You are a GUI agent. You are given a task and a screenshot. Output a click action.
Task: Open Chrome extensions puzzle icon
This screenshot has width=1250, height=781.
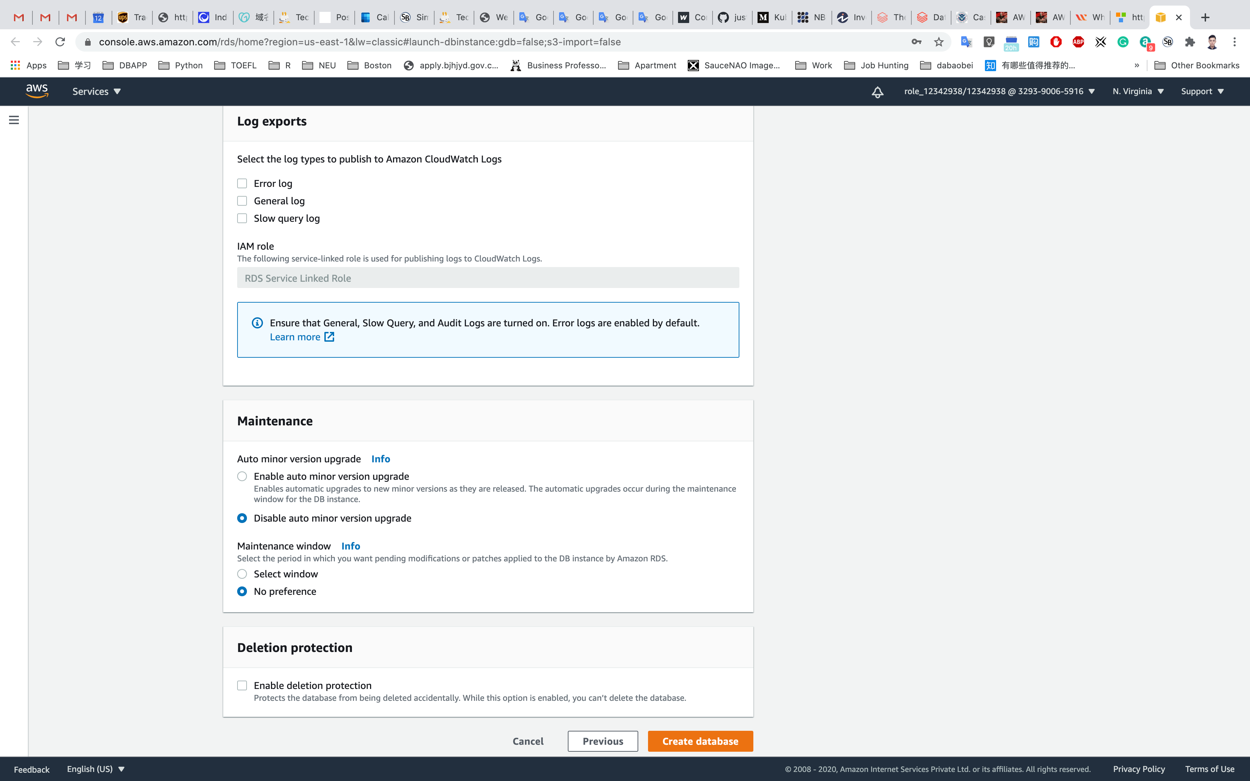(x=1190, y=42)
